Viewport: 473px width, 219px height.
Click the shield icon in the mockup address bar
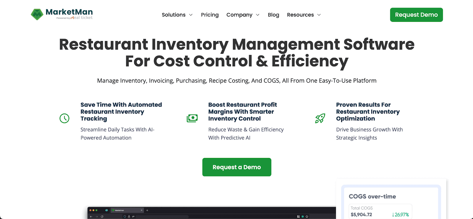pyautogui.click(x=125, y=217)
